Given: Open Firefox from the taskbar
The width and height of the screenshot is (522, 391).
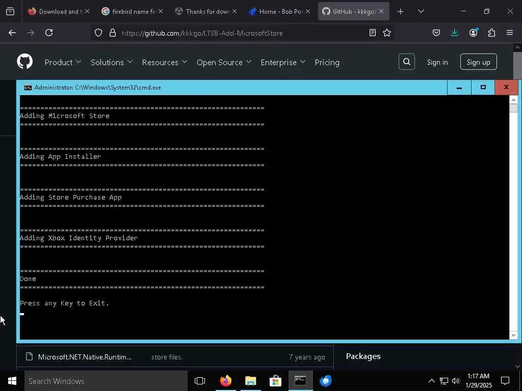Looking at the screenshot, I should tap(226, 381).
